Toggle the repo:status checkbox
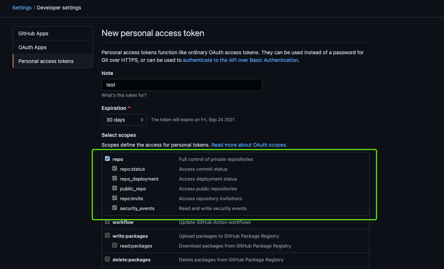Image resolution: width=444 pixels, height=269 pixels. click(115, 169)
